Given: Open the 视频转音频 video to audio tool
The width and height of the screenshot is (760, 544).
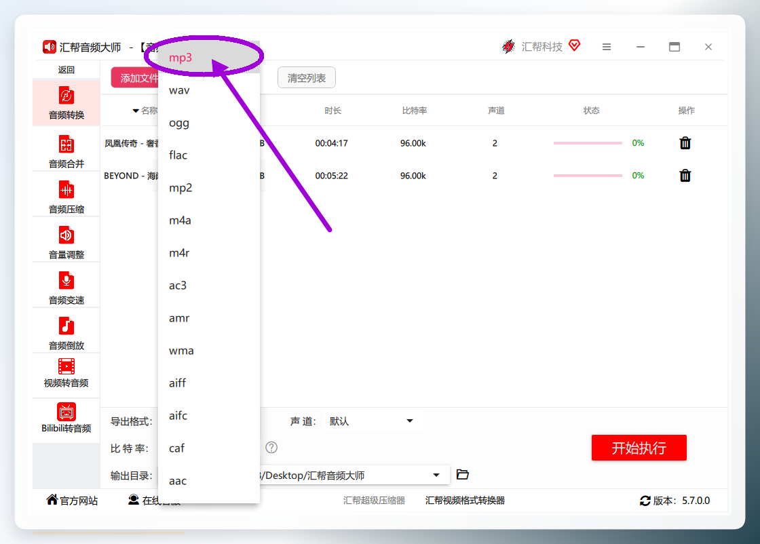Looking at the screenshot, I should click(66, 373).
